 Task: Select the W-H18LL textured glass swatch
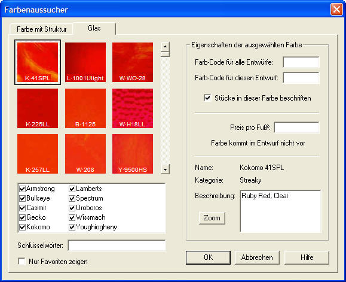133,108
